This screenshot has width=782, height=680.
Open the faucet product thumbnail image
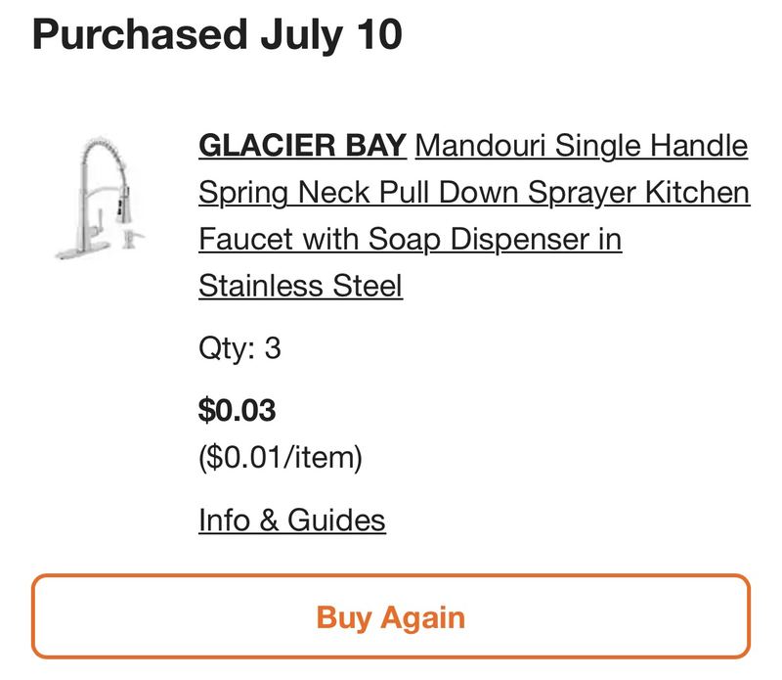[100, 198]
